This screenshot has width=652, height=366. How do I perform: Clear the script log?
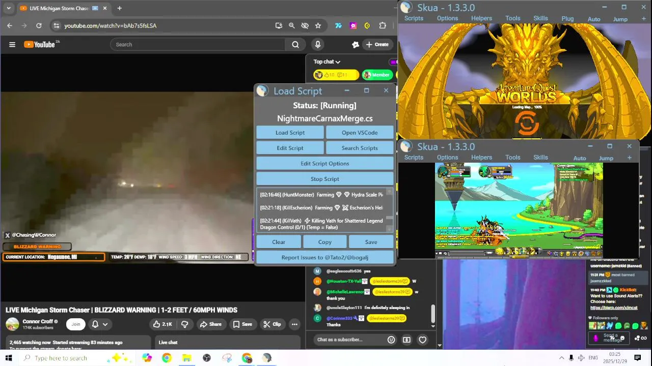(x=279, y=242)
